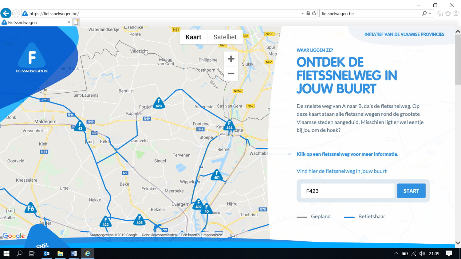461x259 pixels.
Task: Click the F40 cycle highway marker
Action: pyautogui.click(x=207, y=209)
